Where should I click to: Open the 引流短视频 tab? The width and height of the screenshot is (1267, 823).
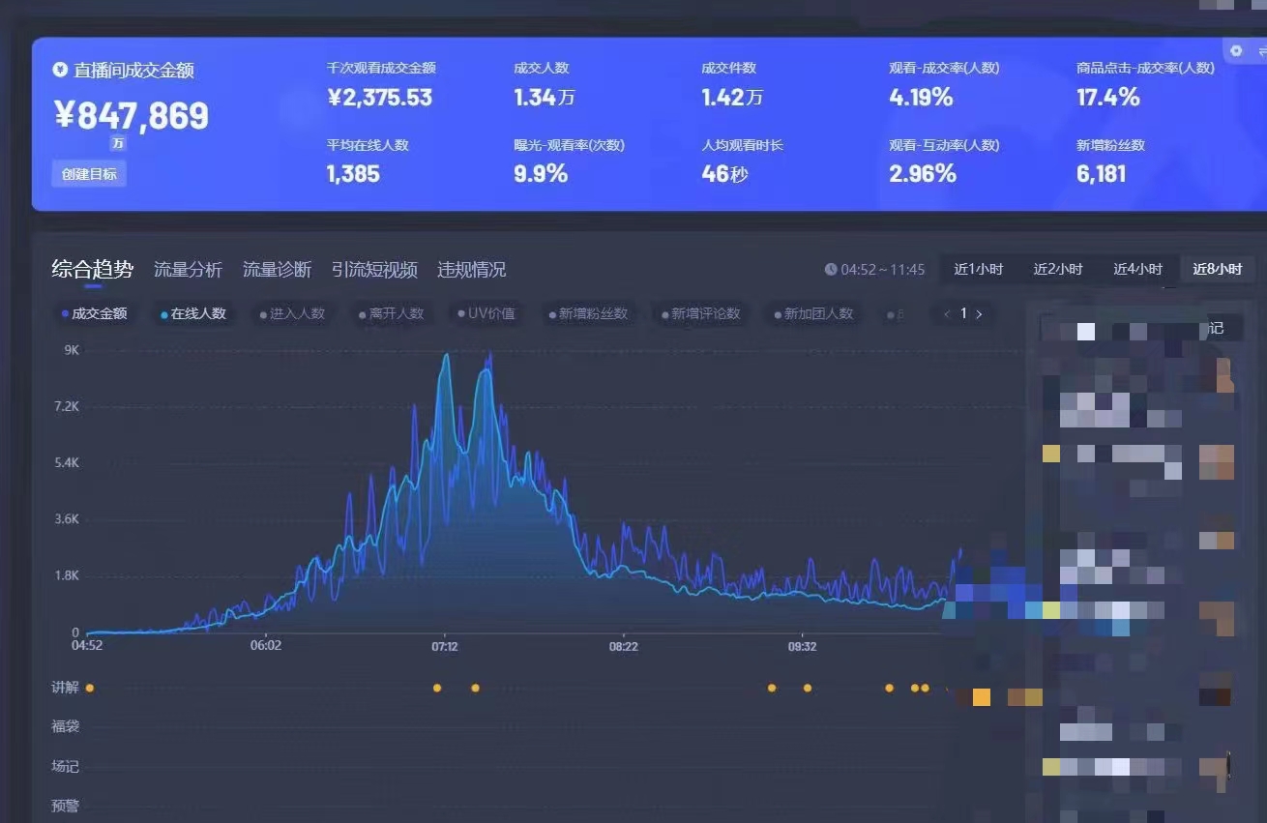tap(374, 270)
